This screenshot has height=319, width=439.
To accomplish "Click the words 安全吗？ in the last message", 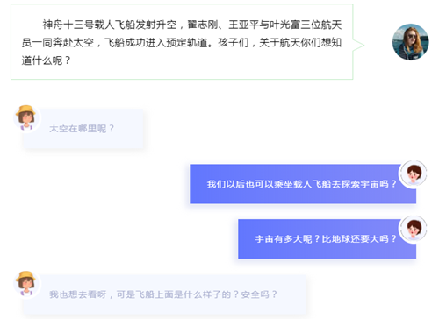I will (259, 294).
